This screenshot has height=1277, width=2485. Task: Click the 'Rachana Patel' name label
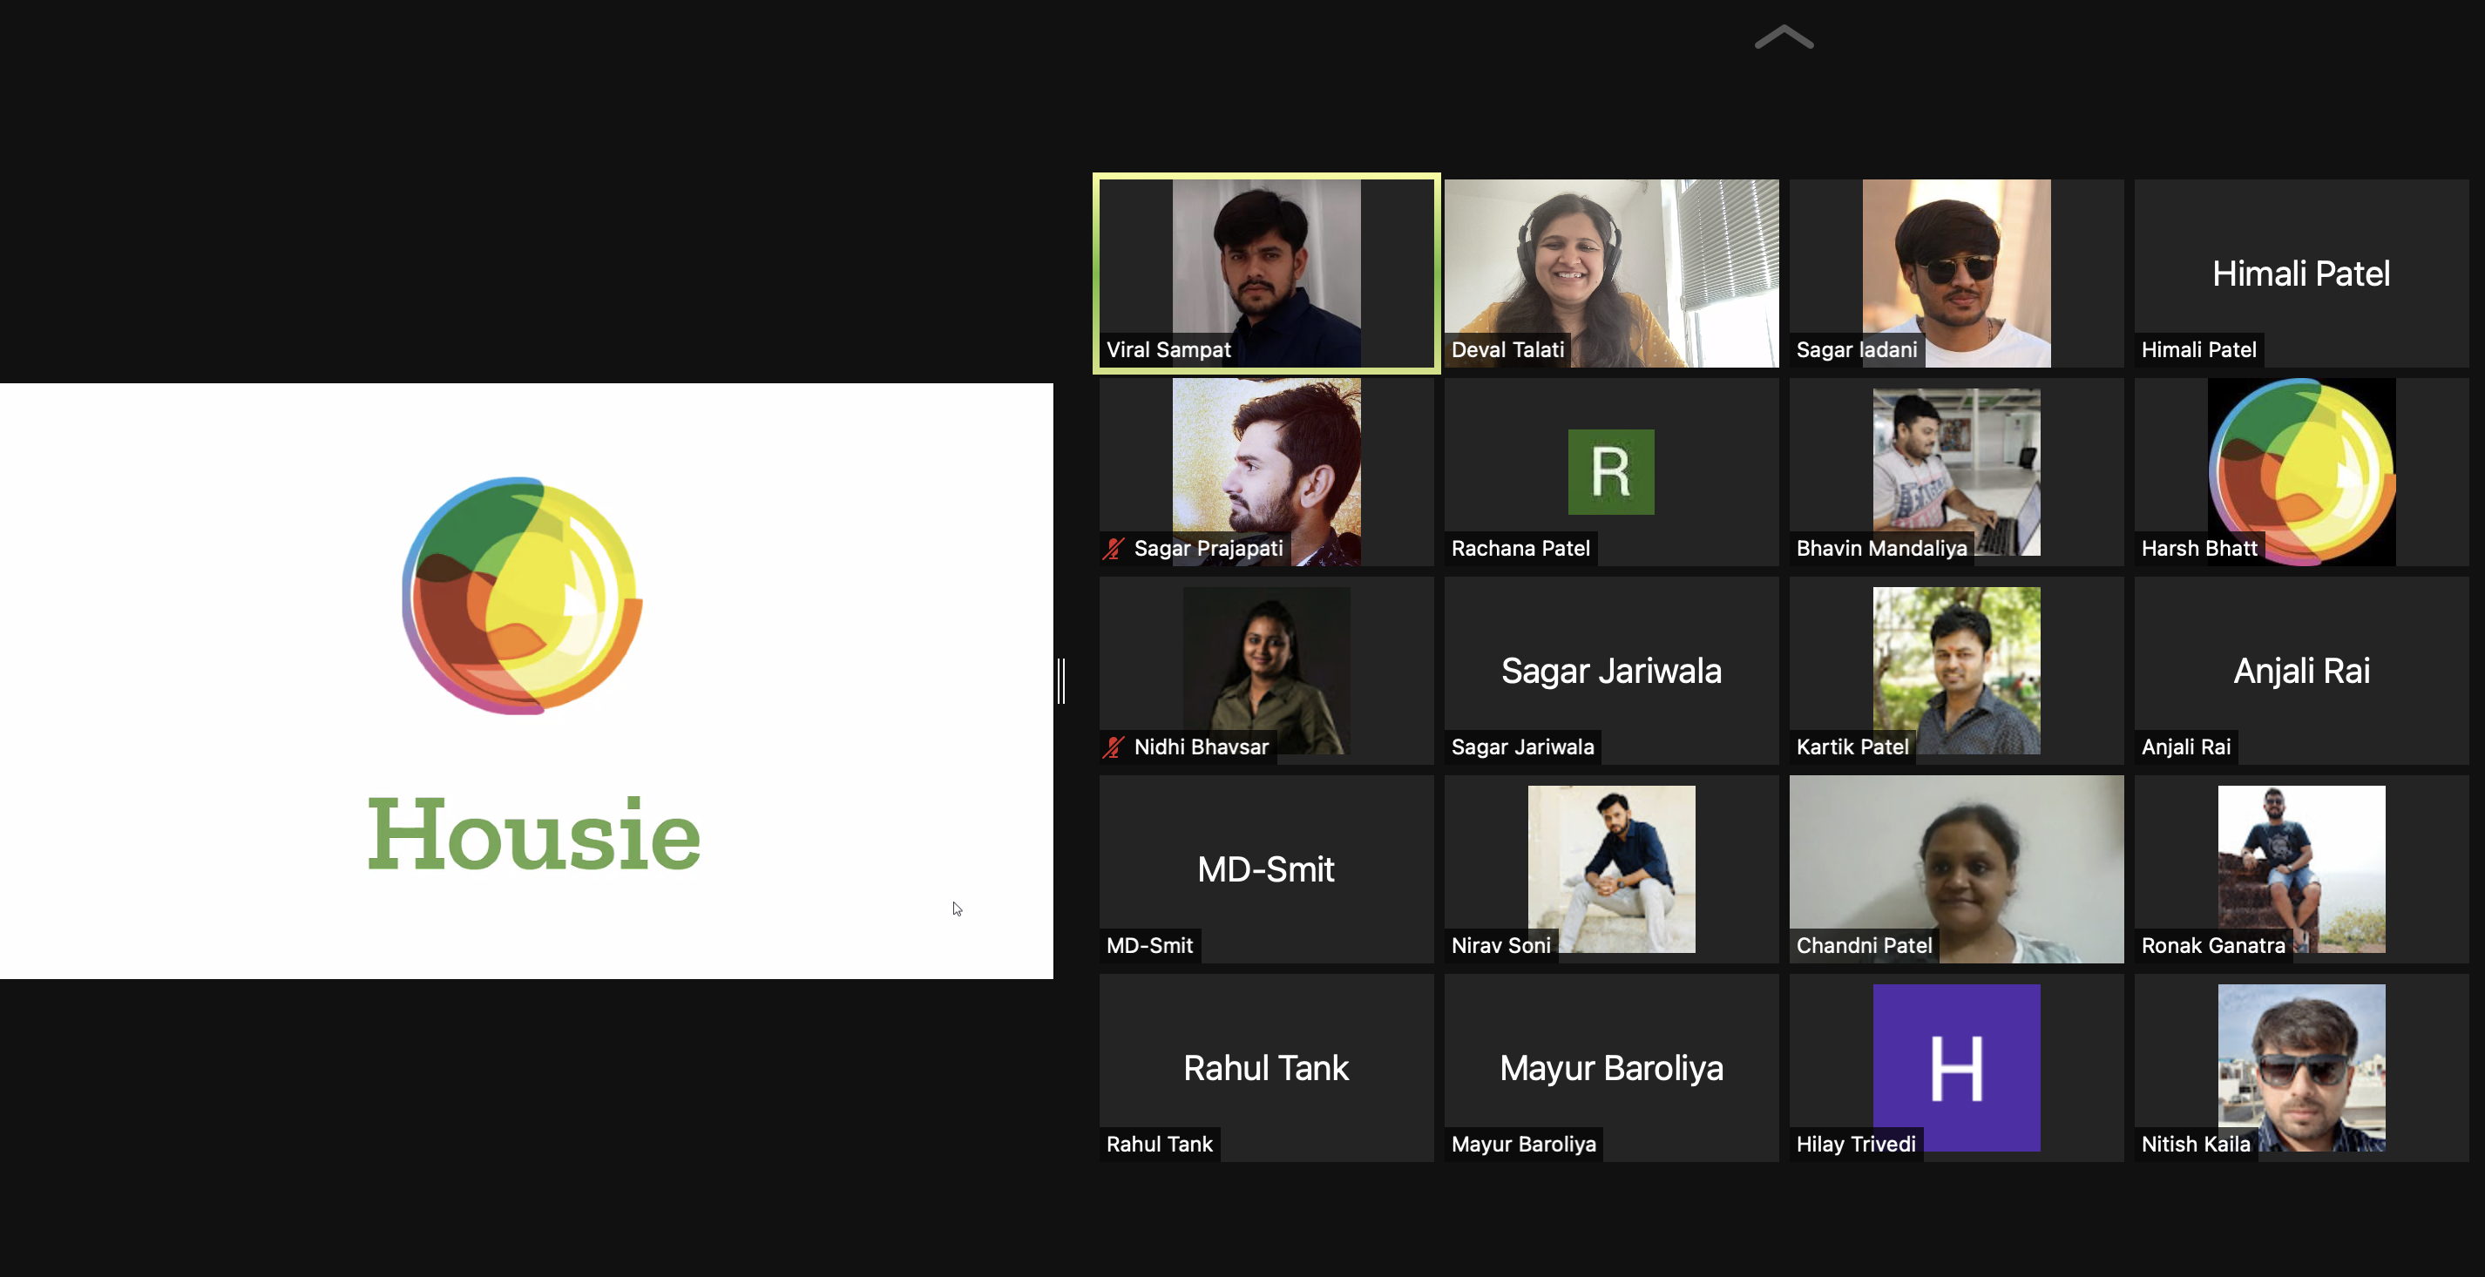(1520, 549)
